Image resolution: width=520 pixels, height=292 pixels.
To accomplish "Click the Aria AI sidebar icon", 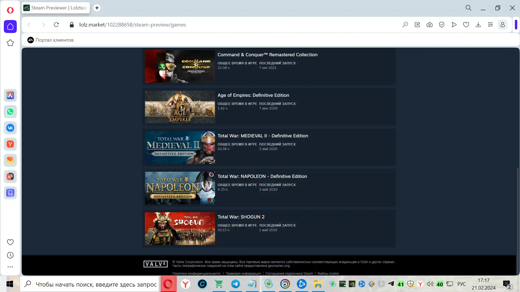I will click(10, 95).
